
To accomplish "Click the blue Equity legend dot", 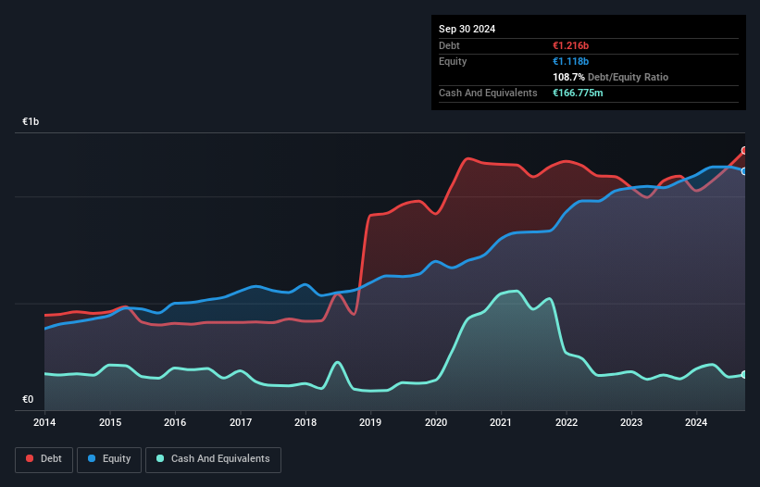I will (92, 458).
